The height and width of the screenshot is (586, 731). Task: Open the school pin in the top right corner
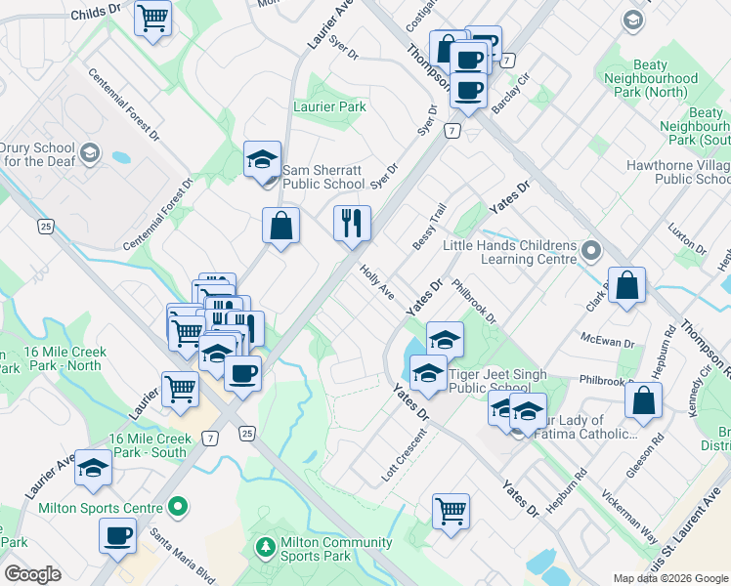pos(633,21)
